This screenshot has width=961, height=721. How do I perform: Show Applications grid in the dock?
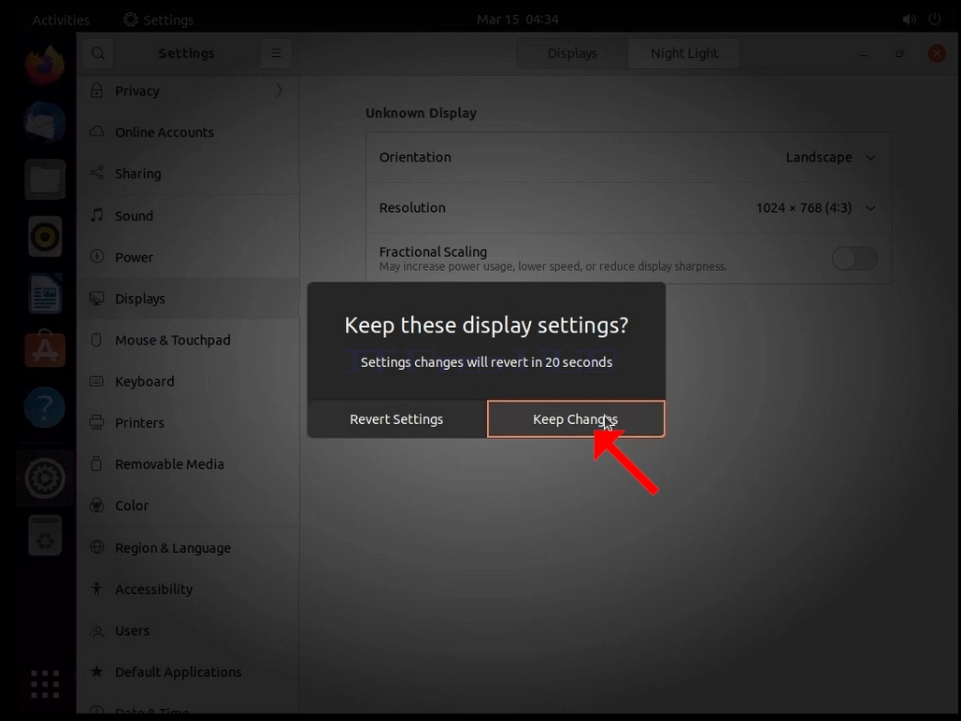coord(45,685)
